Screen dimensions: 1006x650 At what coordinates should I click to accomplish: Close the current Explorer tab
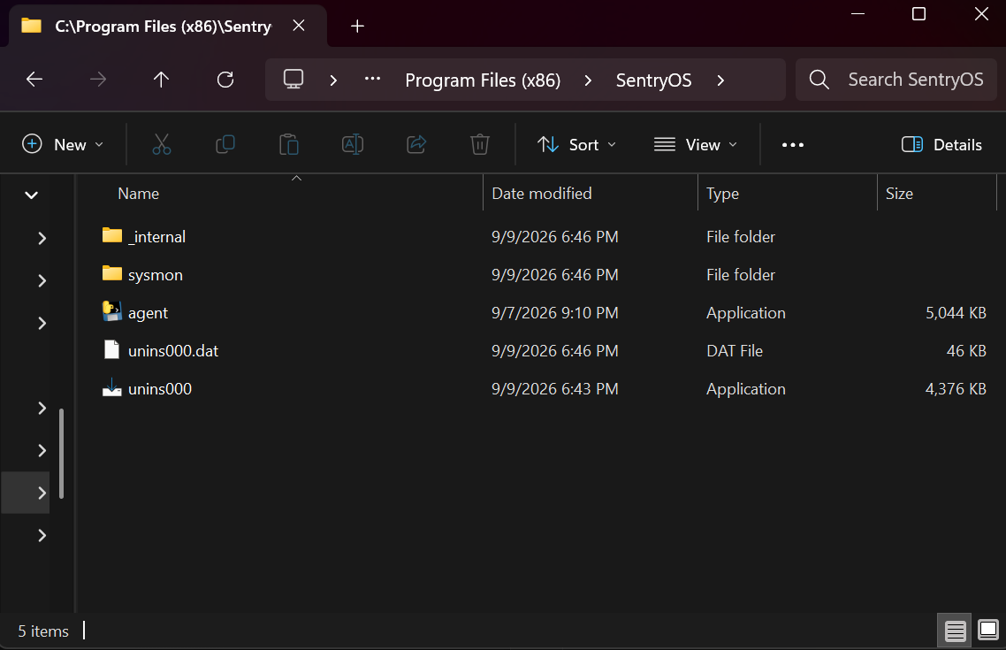(x=298, y=26)
